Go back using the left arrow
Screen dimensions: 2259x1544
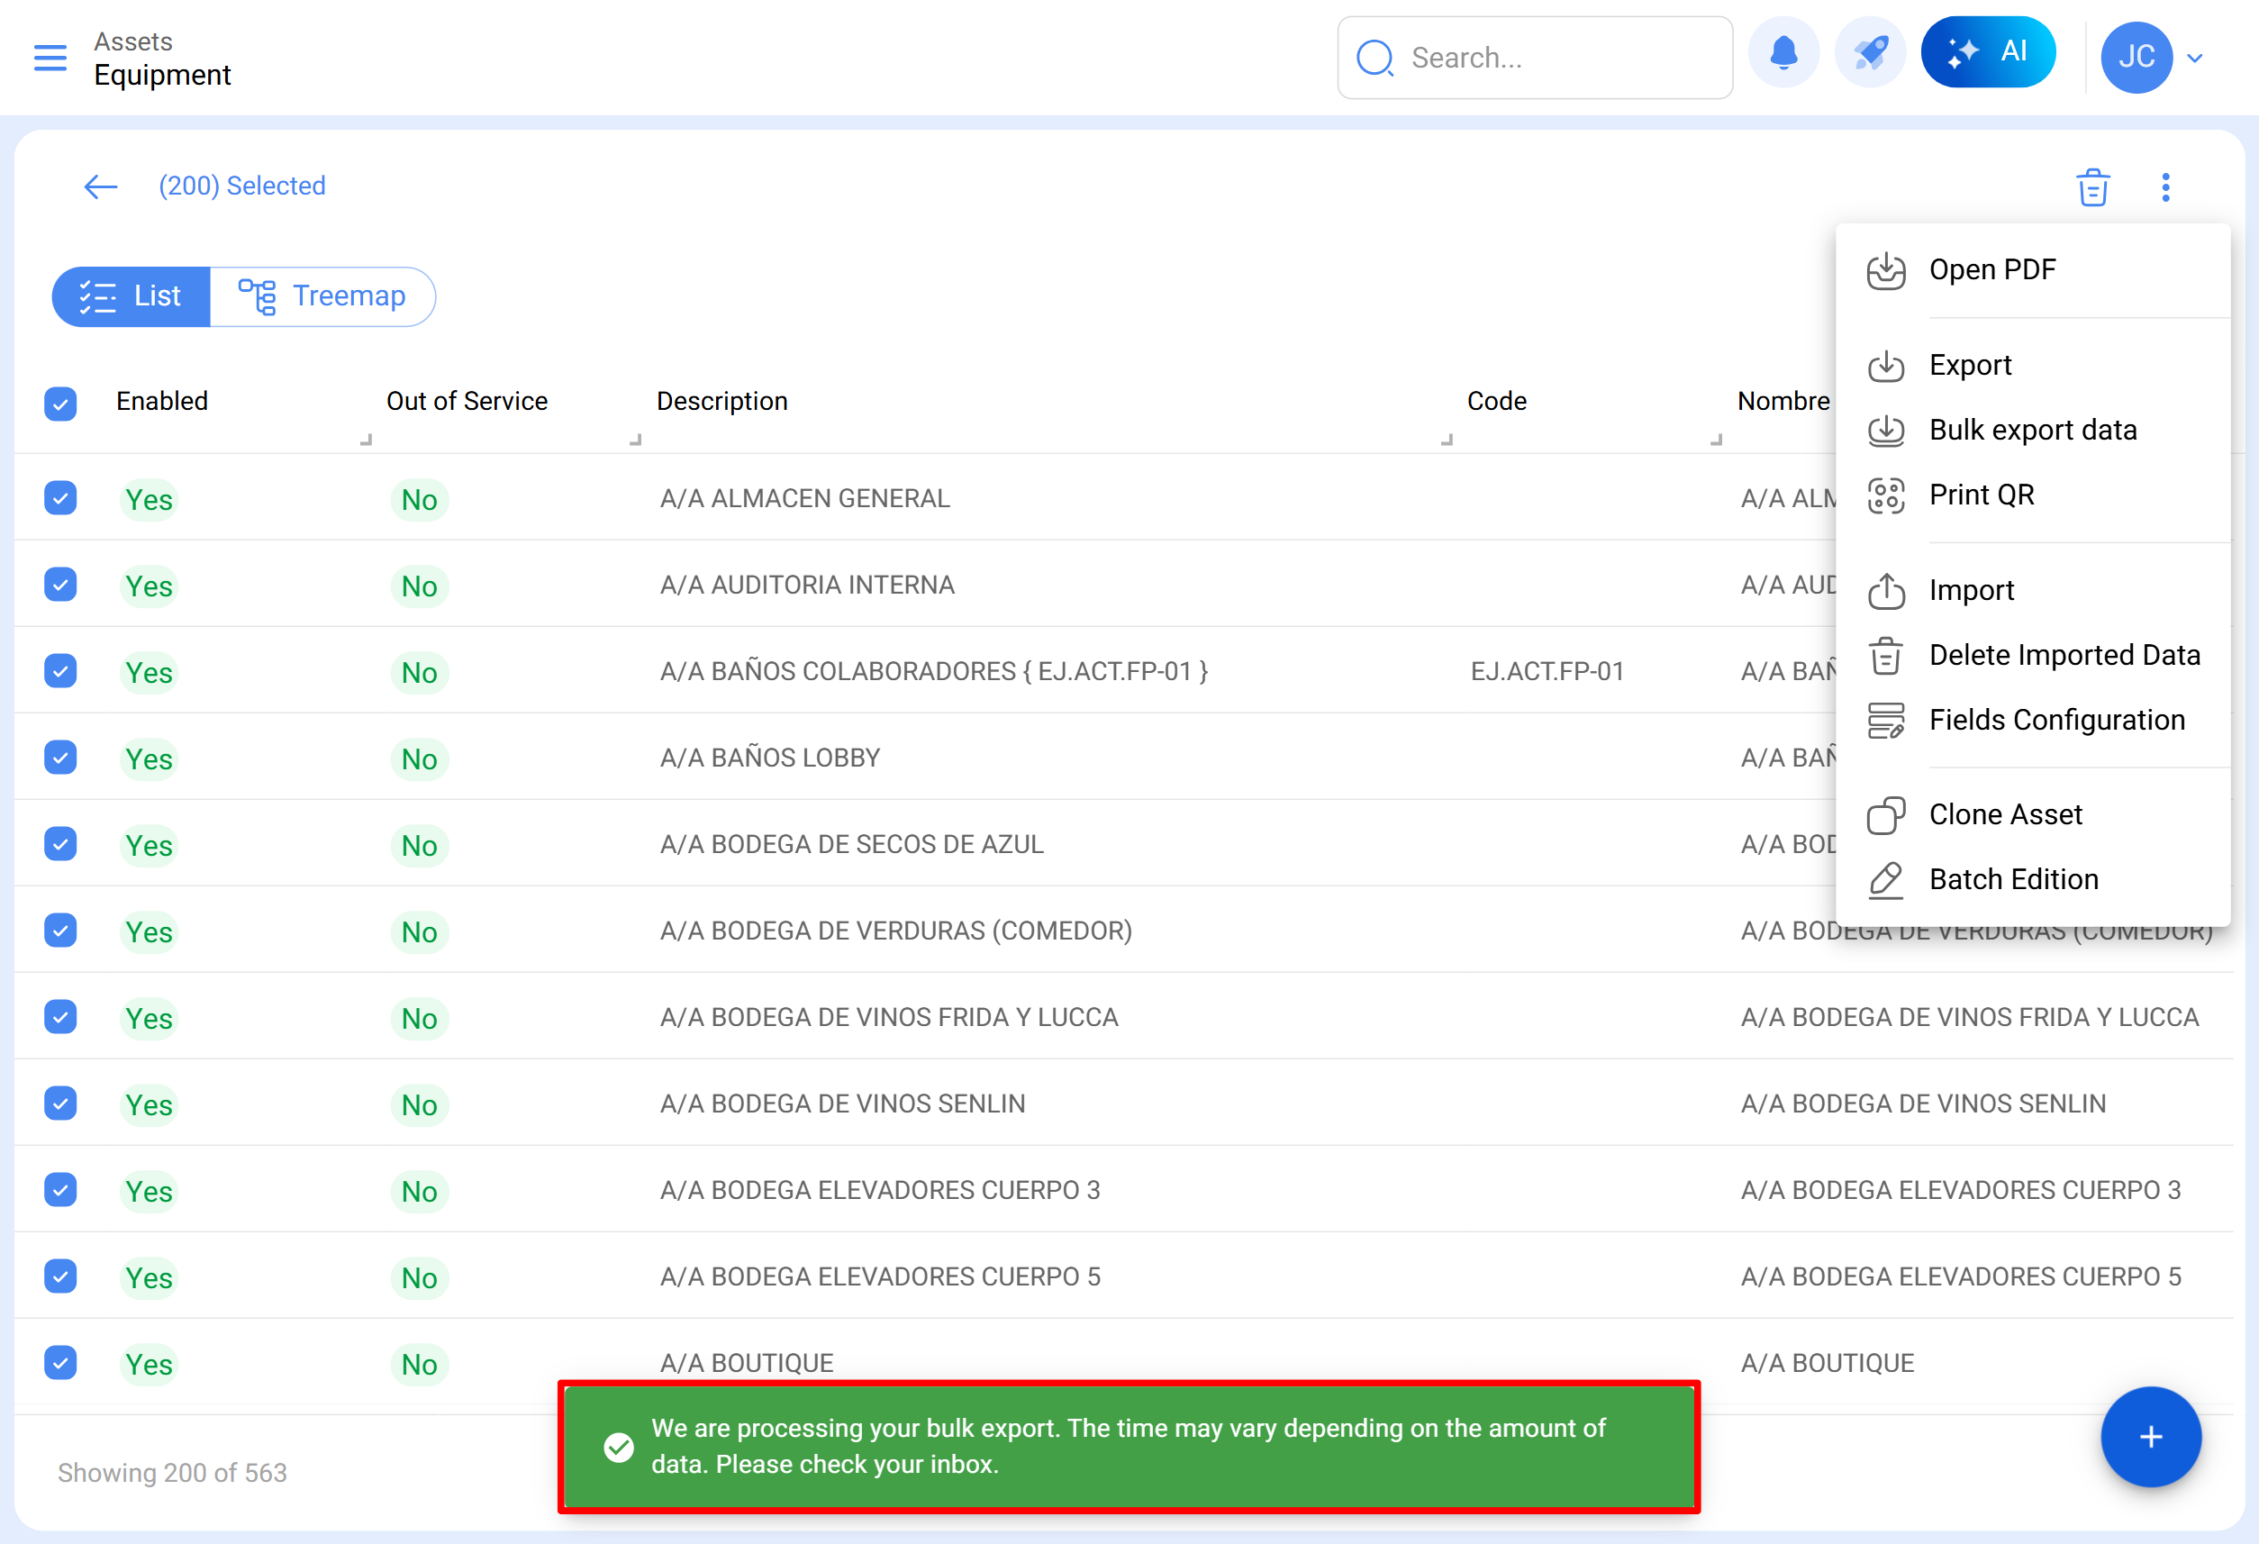(100, 186)
